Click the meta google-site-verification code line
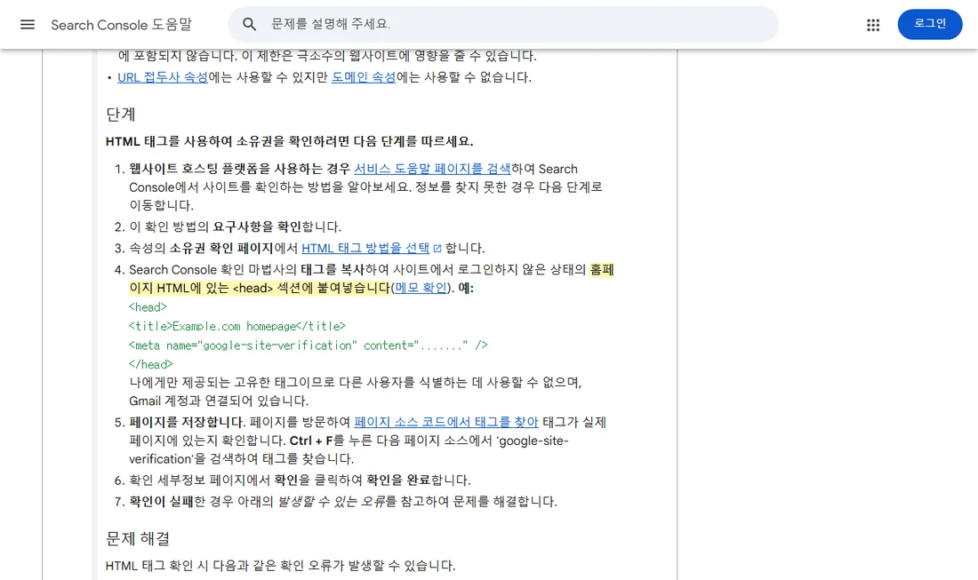Viewport: 978px width, 580px height. point(309,346)
